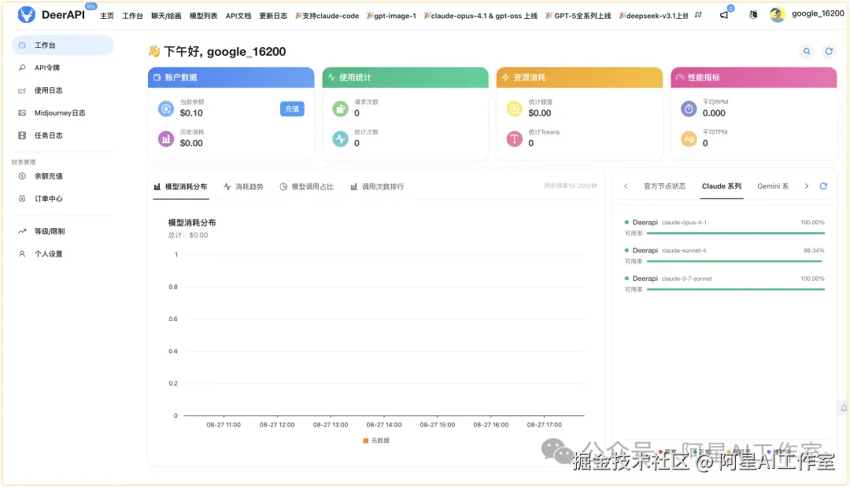Screen dimensions: 850x487
Task: Switch to 官方节点状态 tab
Action: click(664, 186)
